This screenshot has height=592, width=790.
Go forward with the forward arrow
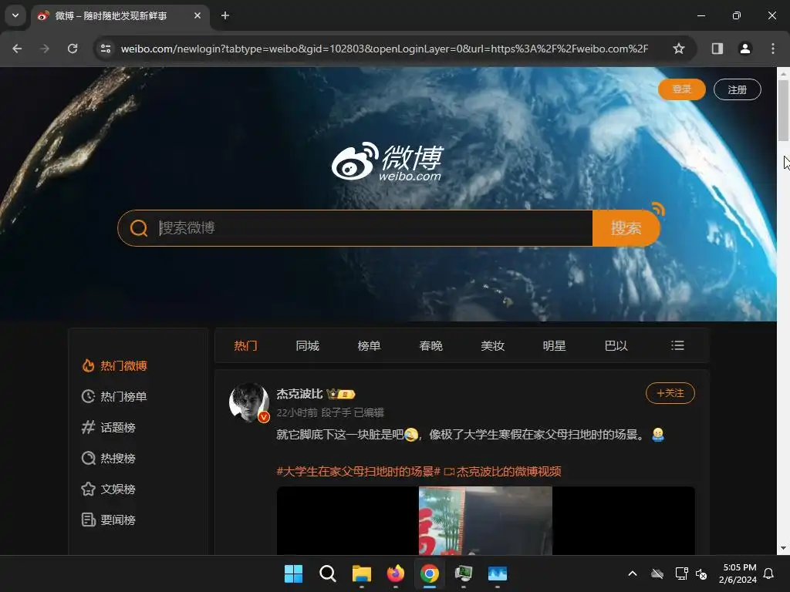pyautogui.click(x=45, y=49)
